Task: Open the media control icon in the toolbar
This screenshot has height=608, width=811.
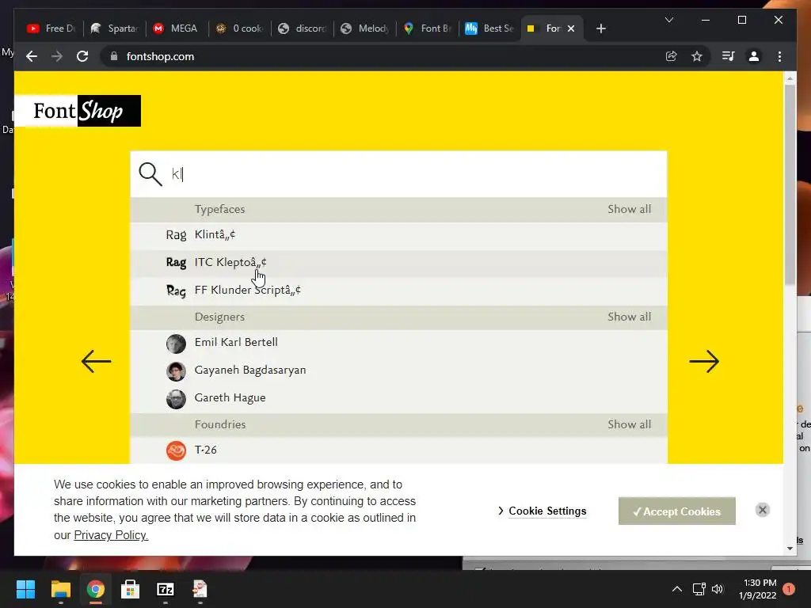Action: coord(729,56)
